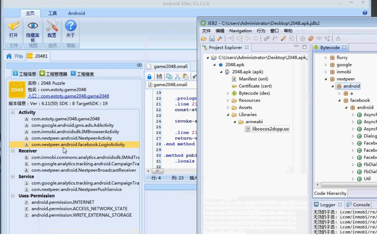Switch to the 工具 ribbon tab
Screen dimensions: 377x240
52,13
